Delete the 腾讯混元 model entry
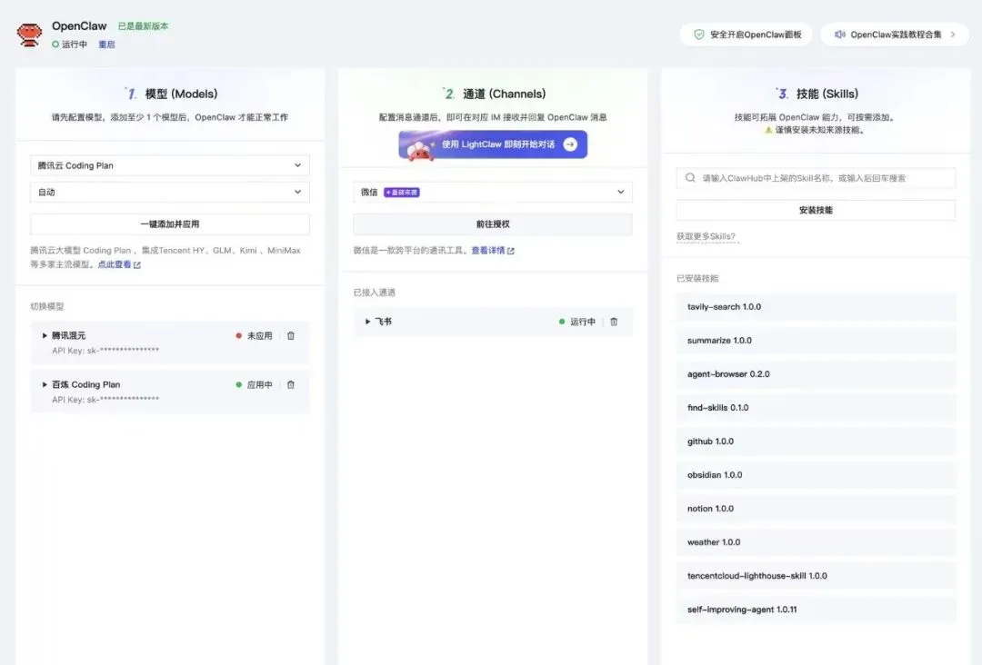 [291, 336]
